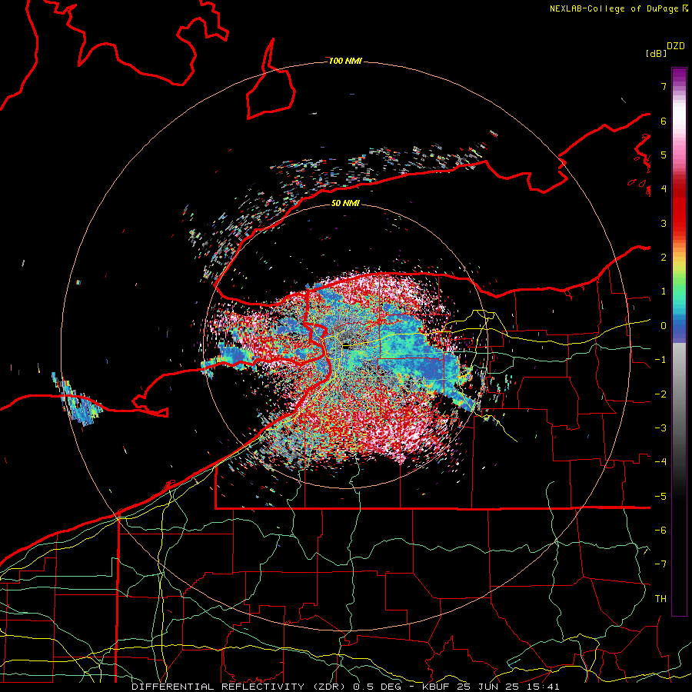Click the 50 NMI range ring label
The image size is (692, 692).
pyautogui.click(x=345, y=204)
